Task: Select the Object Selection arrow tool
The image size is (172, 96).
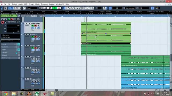Action: 64,8
